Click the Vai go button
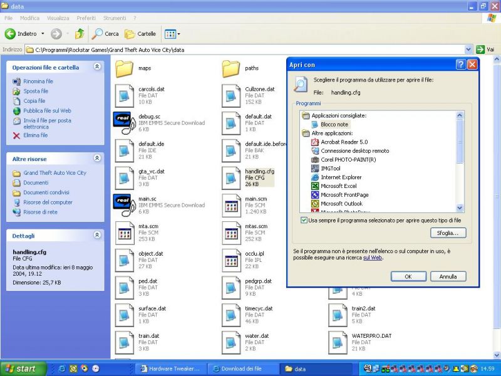The height and width of the screenshot is (376, 501). [485, 50]
